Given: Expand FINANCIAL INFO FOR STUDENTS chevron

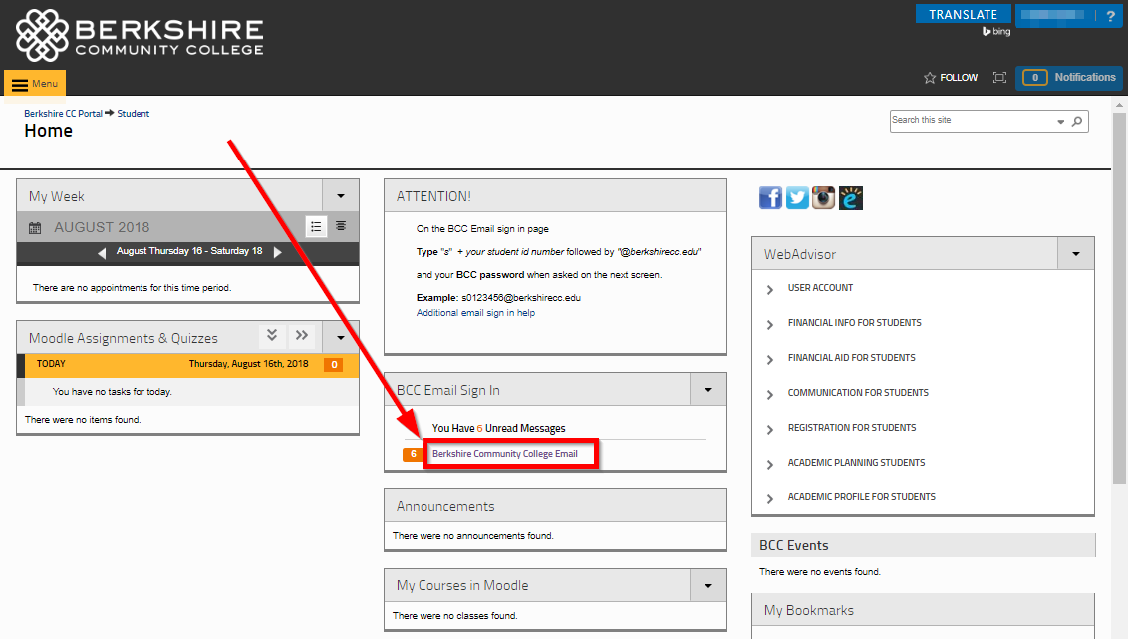Looking at the screenshot, I should (769, 325).
